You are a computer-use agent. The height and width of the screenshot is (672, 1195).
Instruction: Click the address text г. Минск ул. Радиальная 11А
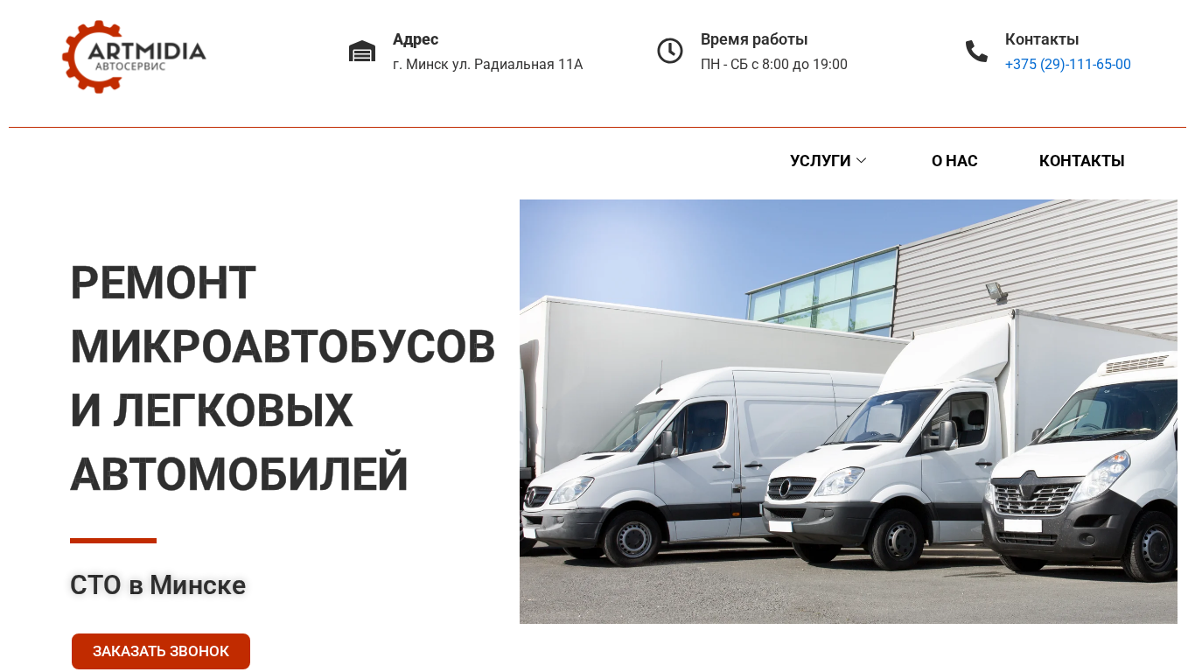coord(487,65)
